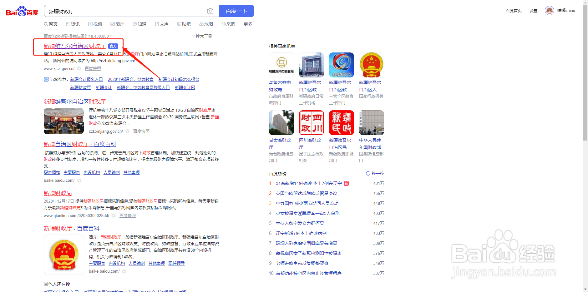The image size is (588, 292).
Task: Click the camera image-search icon
Action: pos(210,11)
